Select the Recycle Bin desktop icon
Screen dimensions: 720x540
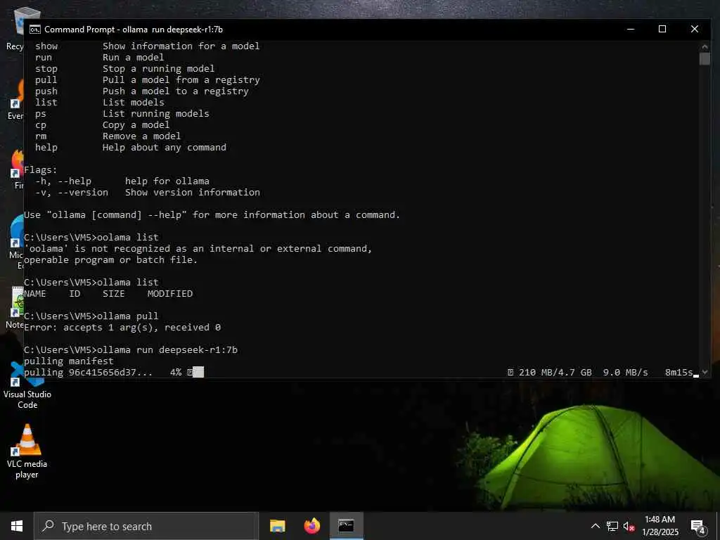tap(15, 28)
